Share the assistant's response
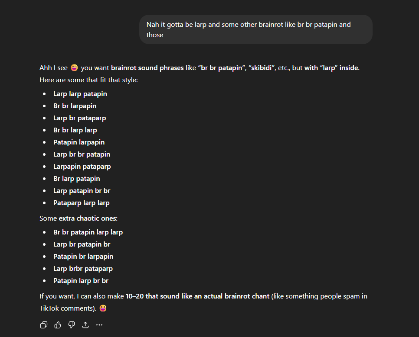Viewport: 419px width, 337px height. coord(85,325)
